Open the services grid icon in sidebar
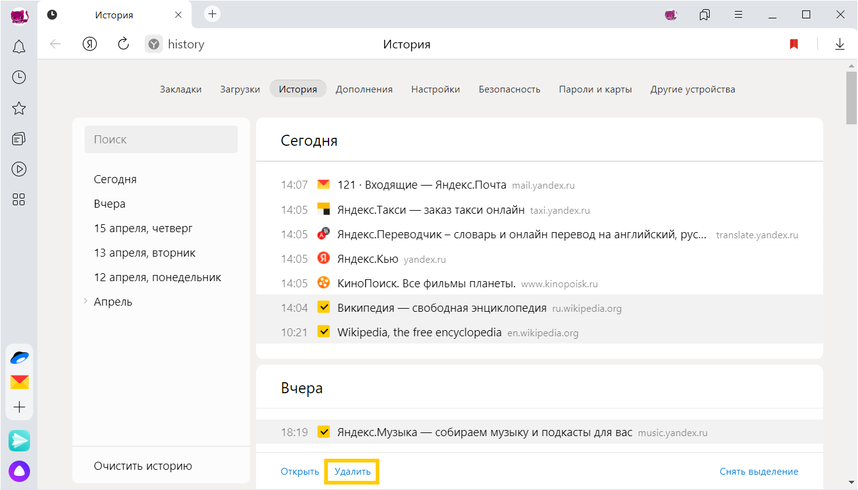This screenshot has height=490, width=858. click(x=19, y=199)
